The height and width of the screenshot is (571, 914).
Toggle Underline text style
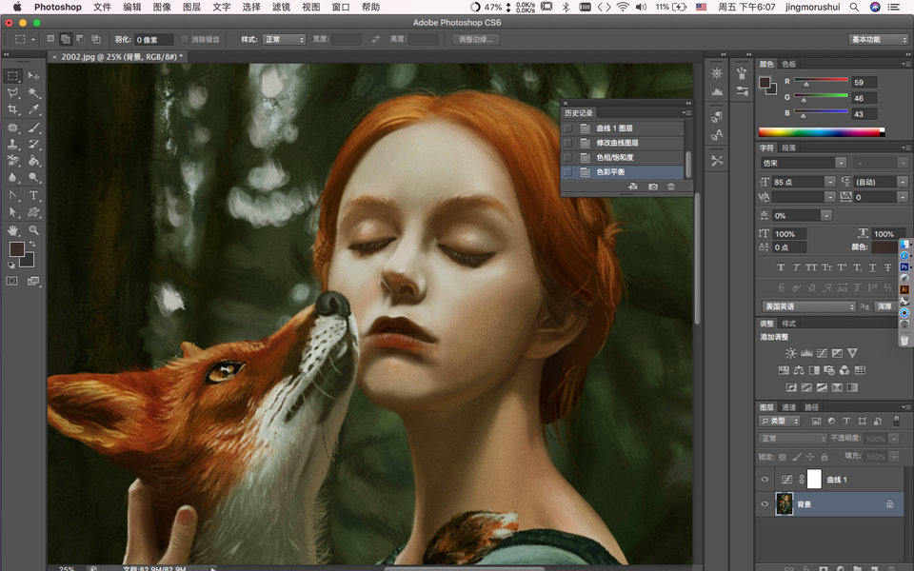873,266
